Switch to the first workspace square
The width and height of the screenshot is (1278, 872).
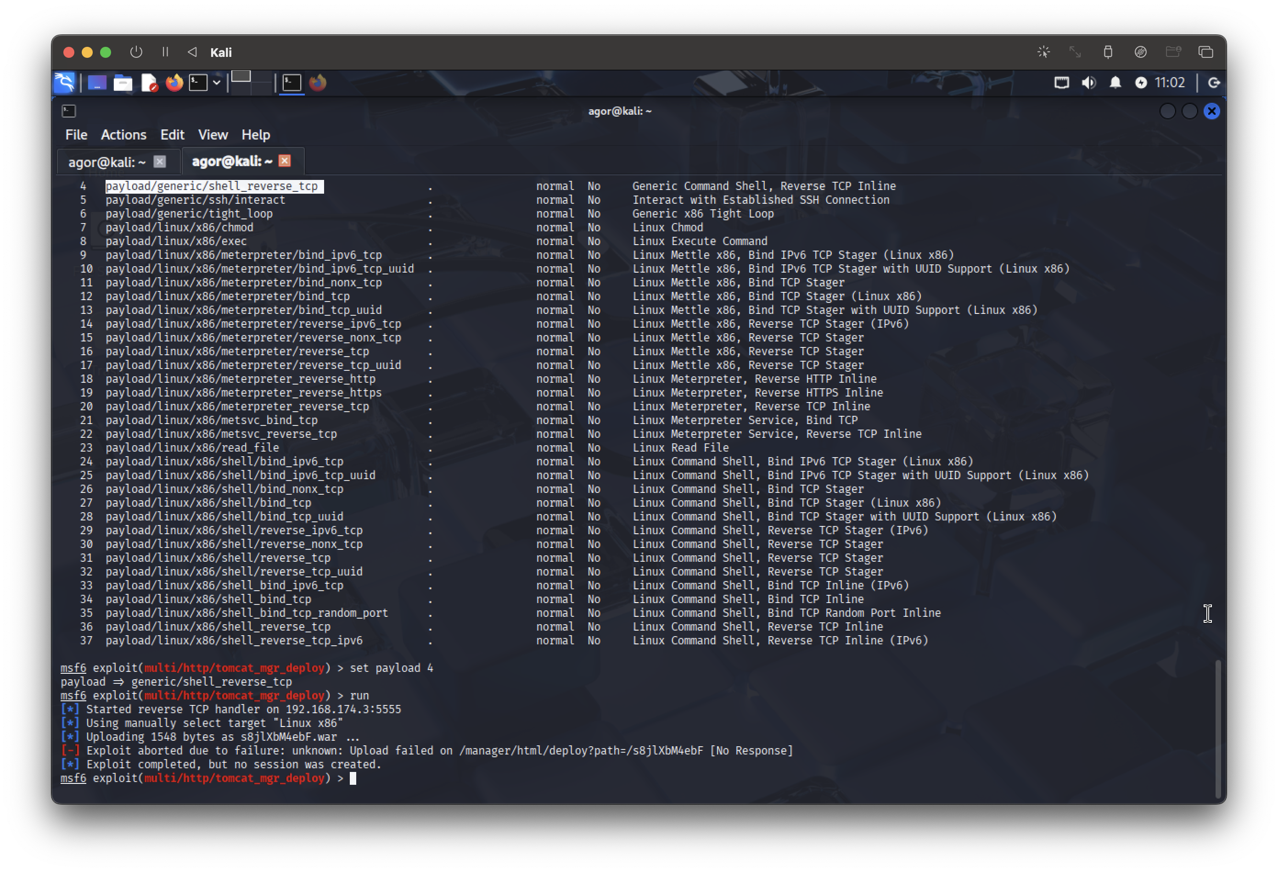[241, 77]
